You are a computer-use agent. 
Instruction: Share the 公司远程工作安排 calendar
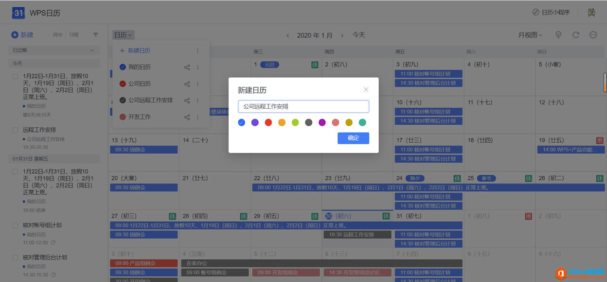[x=187, y=100]
